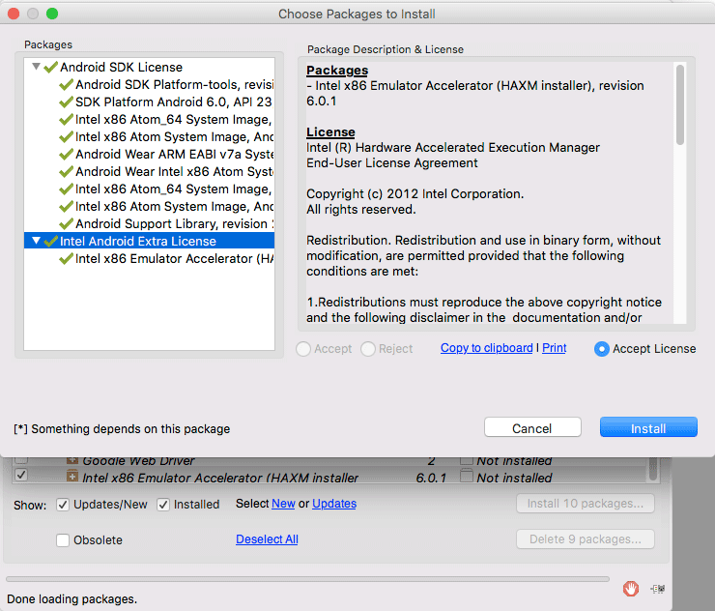This screenshot has height=611, width=715.
Task: Click the SDK Manager package list scrollbar
Action: [x=653, y=469]
